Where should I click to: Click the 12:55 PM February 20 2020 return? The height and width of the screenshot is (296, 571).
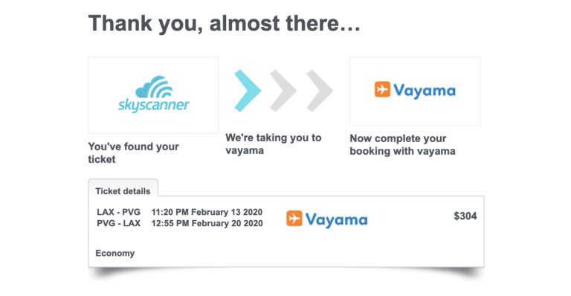207,223
